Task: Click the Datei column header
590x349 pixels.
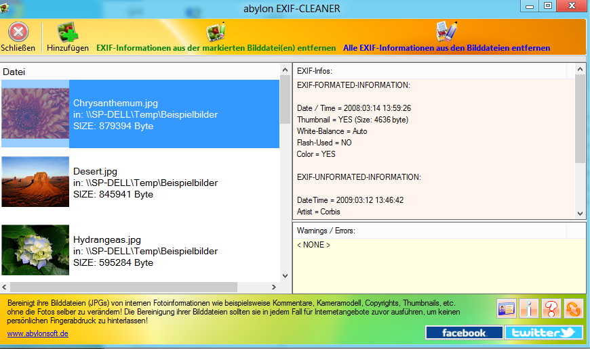Action: pyautogui.click(x=14, y=72)
